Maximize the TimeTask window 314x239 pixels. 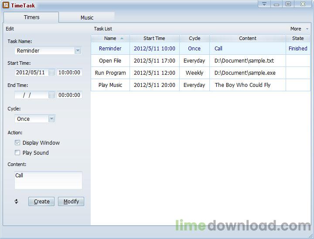288,4
